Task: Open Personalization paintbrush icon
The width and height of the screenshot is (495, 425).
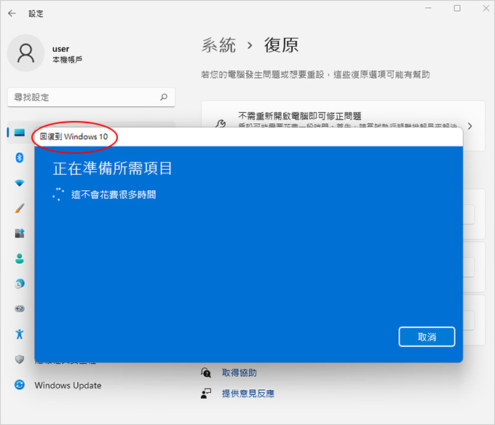Action: (x=20, y=208)
